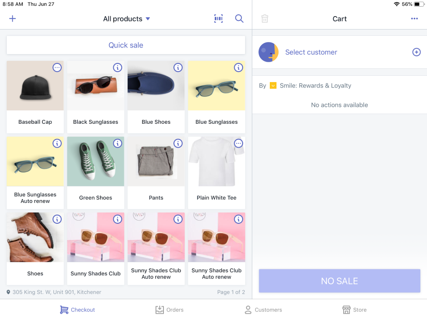427x320 pixels.
Task: Click the No actions available text
Action: pos(339,105)
